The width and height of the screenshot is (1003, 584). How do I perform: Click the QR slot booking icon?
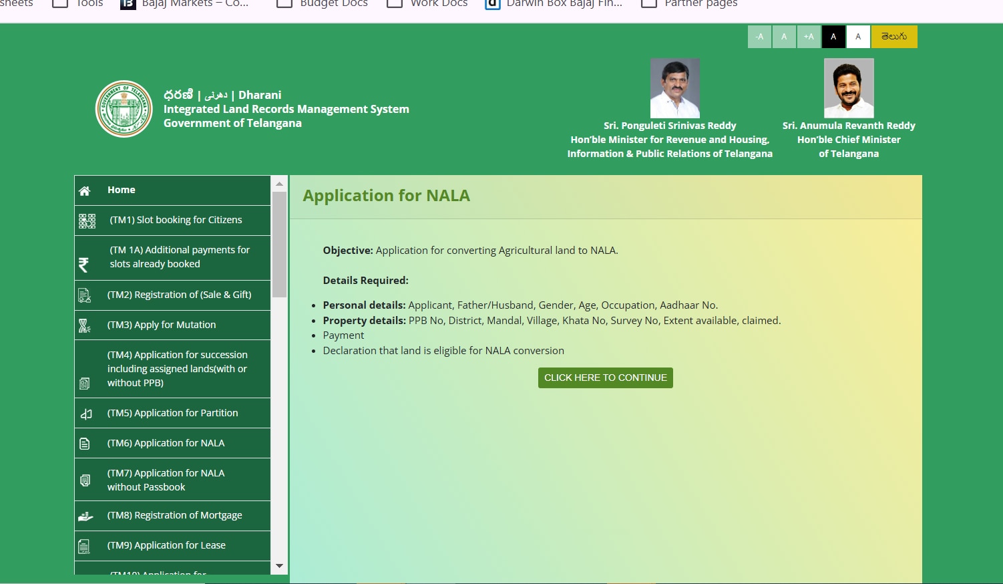click(x=87, y=221)
